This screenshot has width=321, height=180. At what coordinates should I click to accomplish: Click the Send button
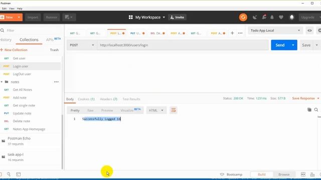[x=280, y=45]
